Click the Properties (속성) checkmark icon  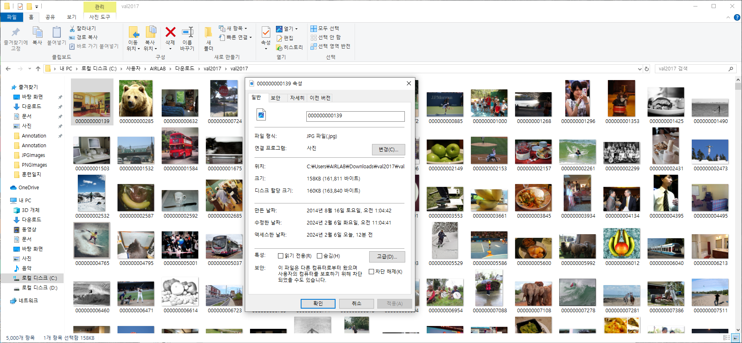click(266, 32)
